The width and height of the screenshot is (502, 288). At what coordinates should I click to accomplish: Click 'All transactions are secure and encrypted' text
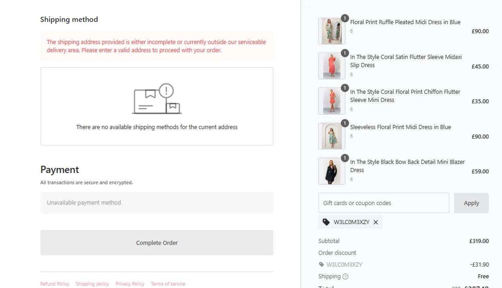click(x=86, y=182)
